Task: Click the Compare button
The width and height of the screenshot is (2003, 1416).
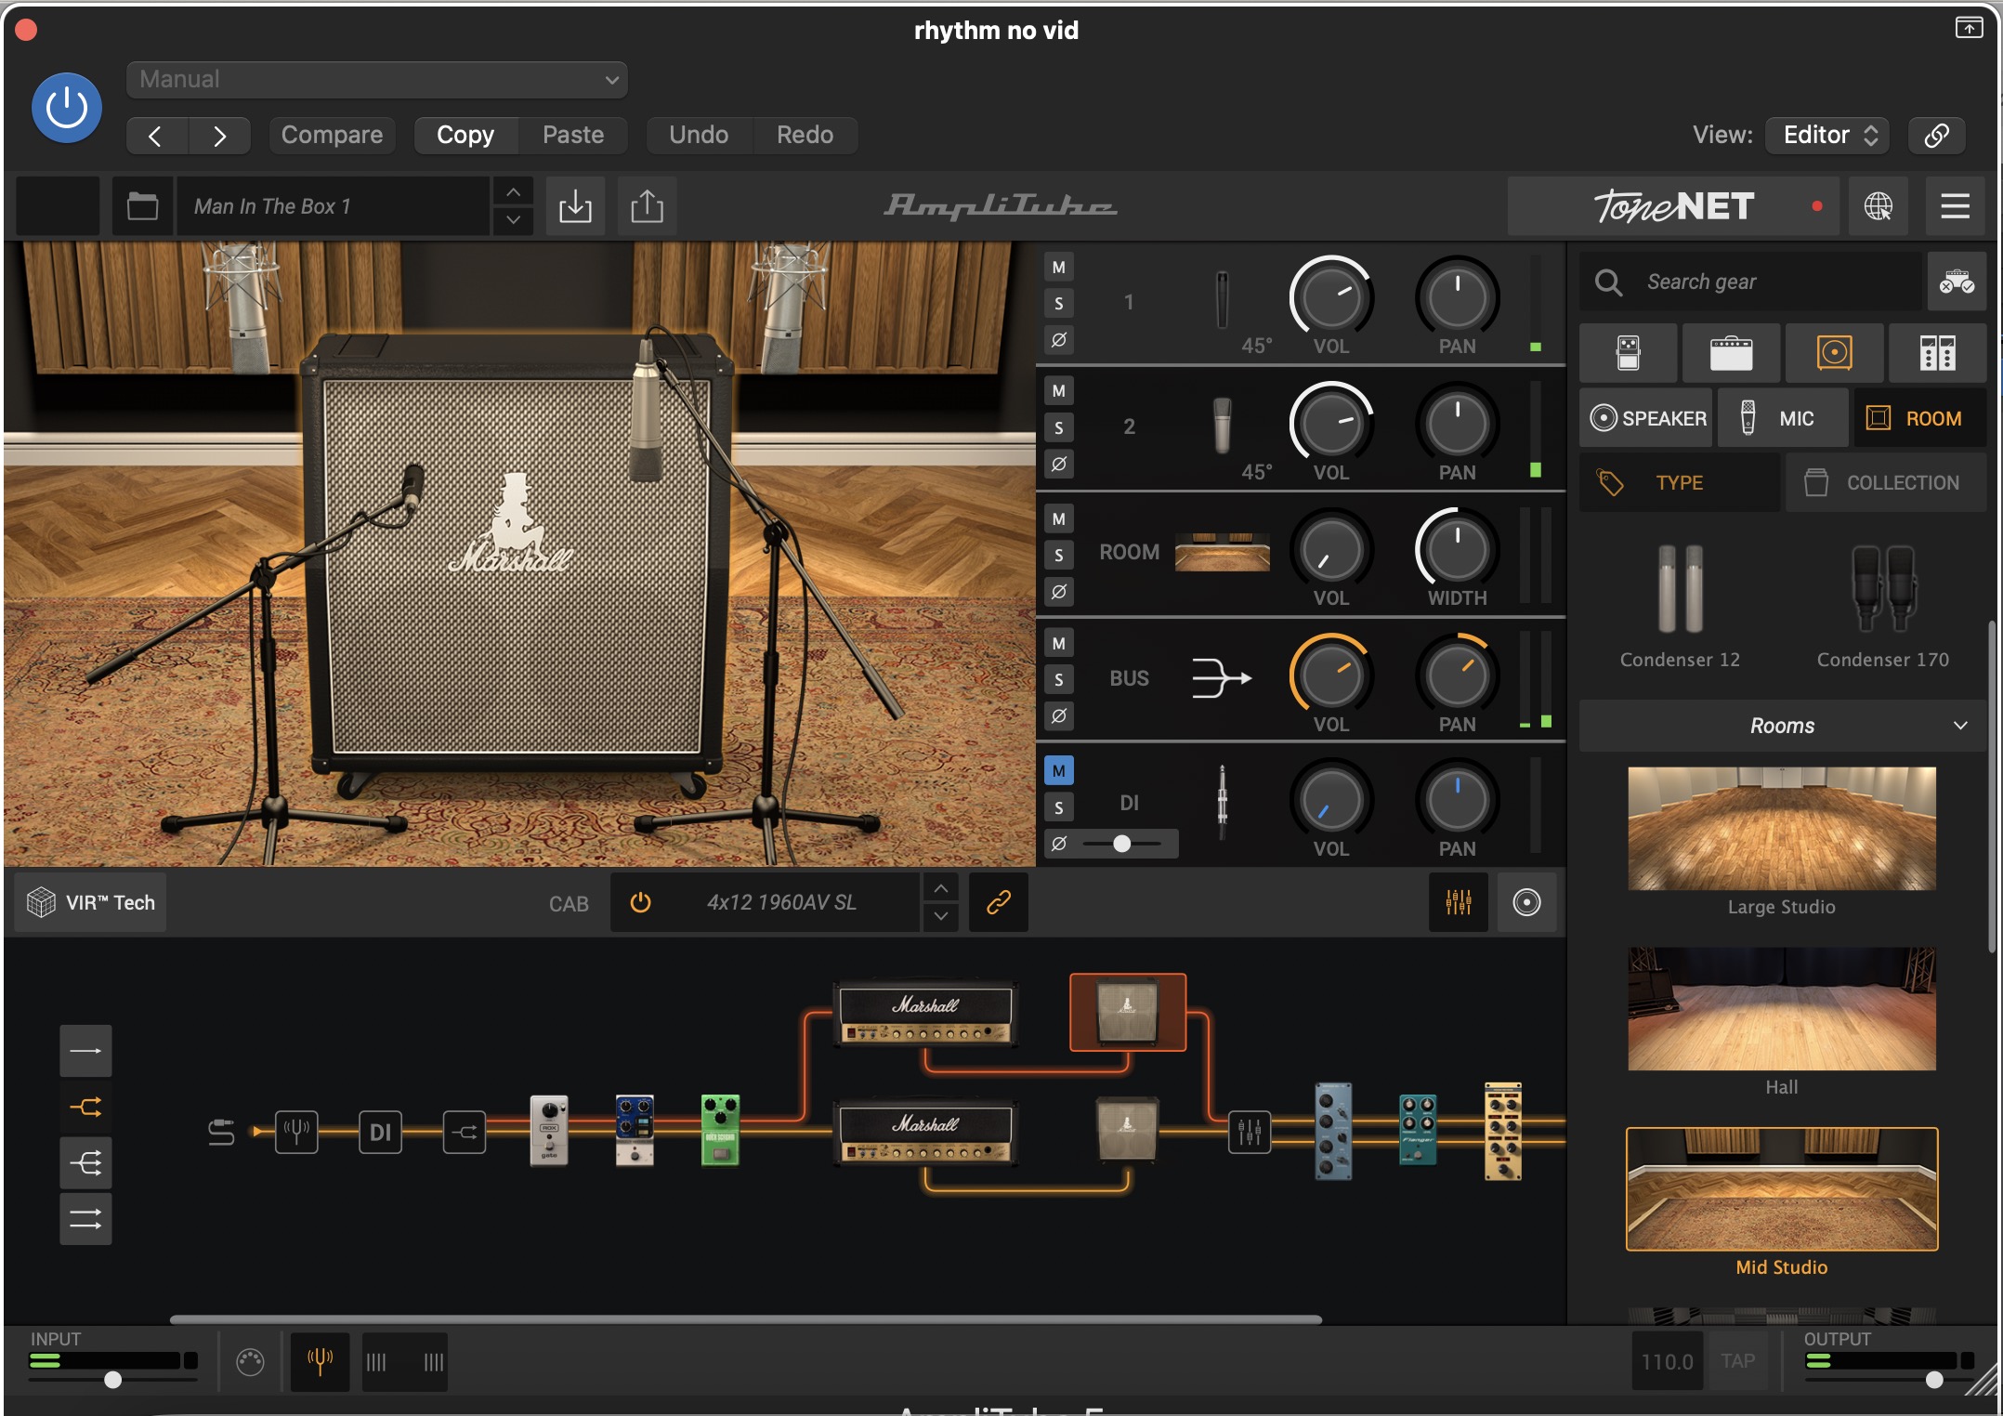Action: click(332, 135)
